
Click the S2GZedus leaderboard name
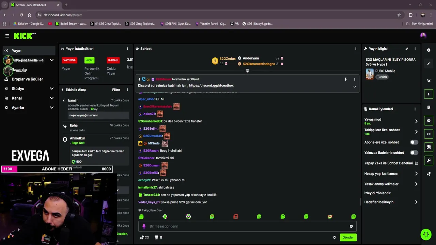pos(228,59)
